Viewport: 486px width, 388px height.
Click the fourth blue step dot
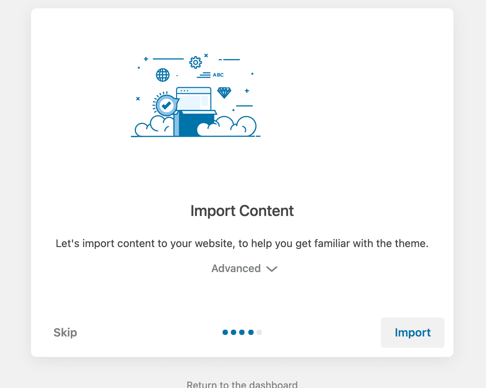251,332
